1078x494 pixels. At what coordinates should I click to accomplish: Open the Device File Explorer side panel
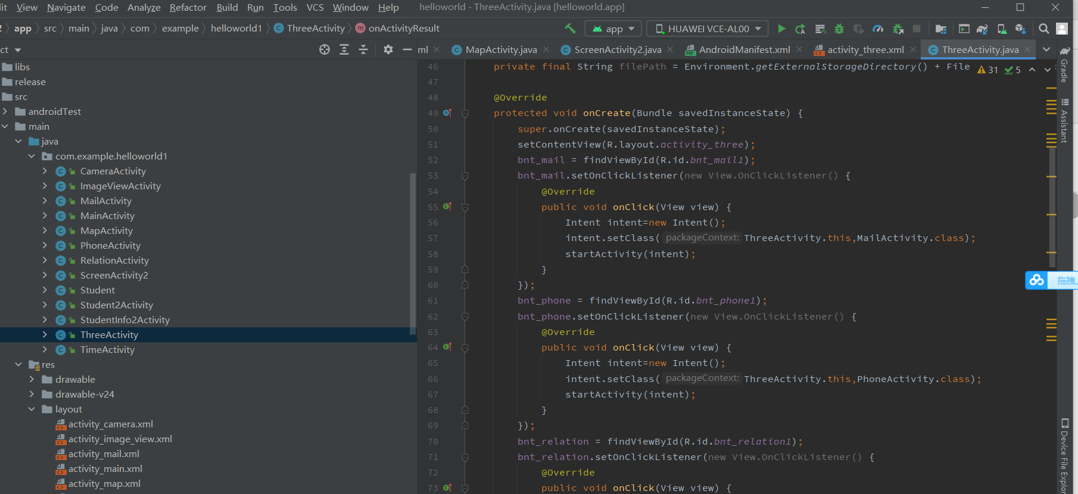pos(1064,457)
